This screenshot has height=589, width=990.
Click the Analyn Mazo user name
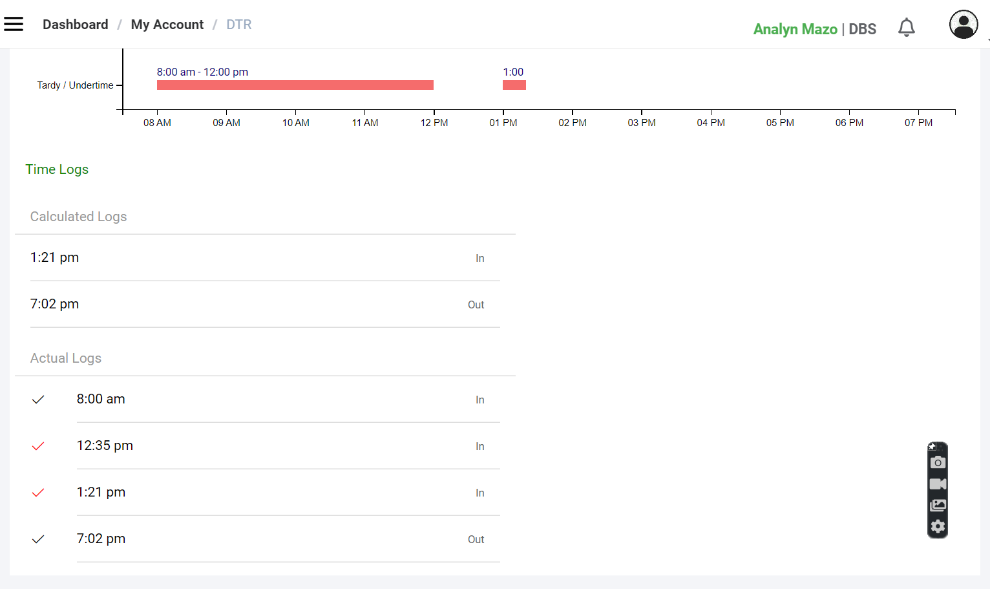click(x=795, y=29)
